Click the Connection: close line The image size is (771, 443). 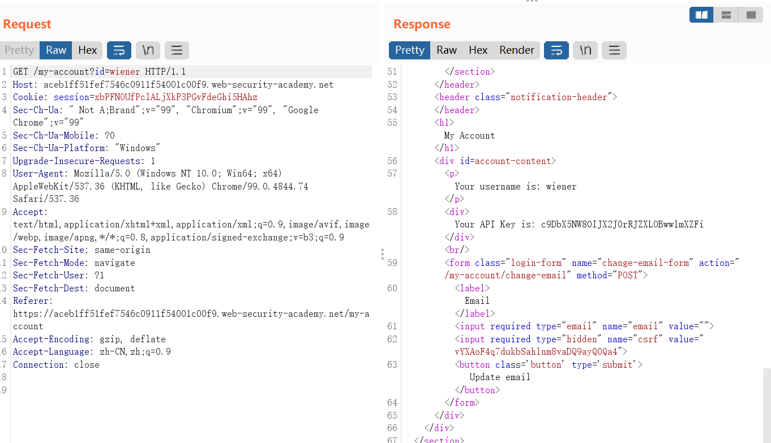pyautogui.click(x=56, y=365)
